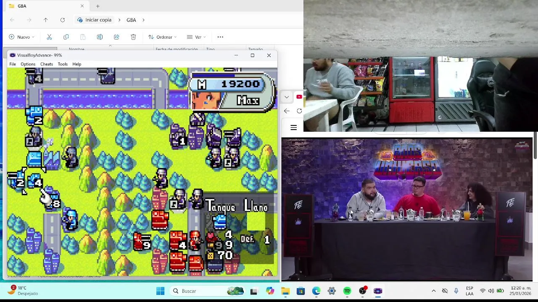Close the GBA tab in File Explorer
Image resolution: width=538 pixels, height=302 pixels.
[82, 6]
